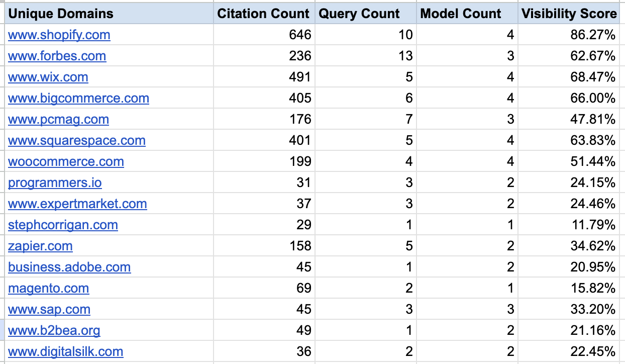Open the programmers.io link
625x364 pixels.
55,183
